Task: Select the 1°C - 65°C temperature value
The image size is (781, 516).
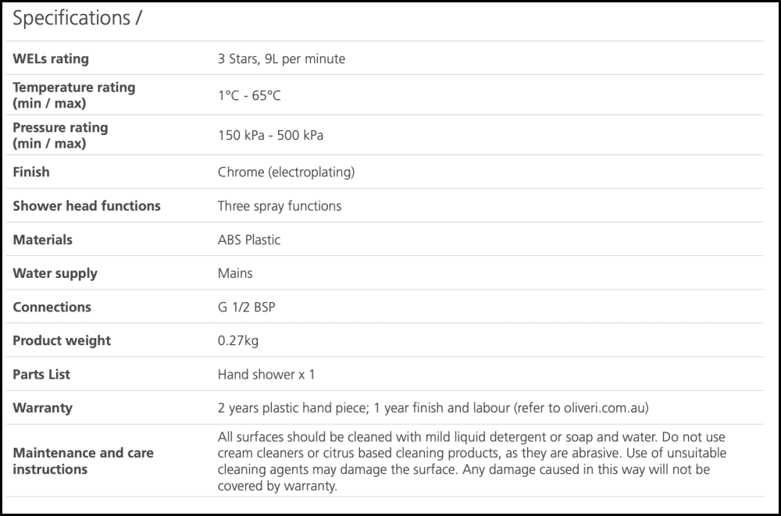Action: (249, 95)
